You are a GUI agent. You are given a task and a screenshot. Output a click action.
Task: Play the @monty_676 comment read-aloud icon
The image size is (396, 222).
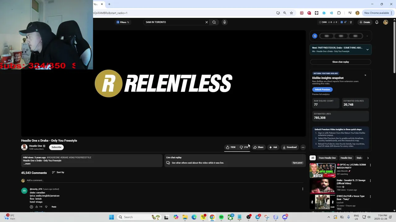[31, 207]
